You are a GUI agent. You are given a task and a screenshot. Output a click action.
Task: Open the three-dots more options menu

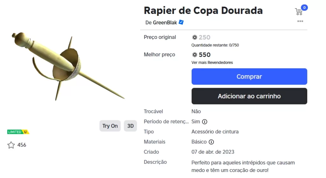pyautogui.click(x=300, y=21)
